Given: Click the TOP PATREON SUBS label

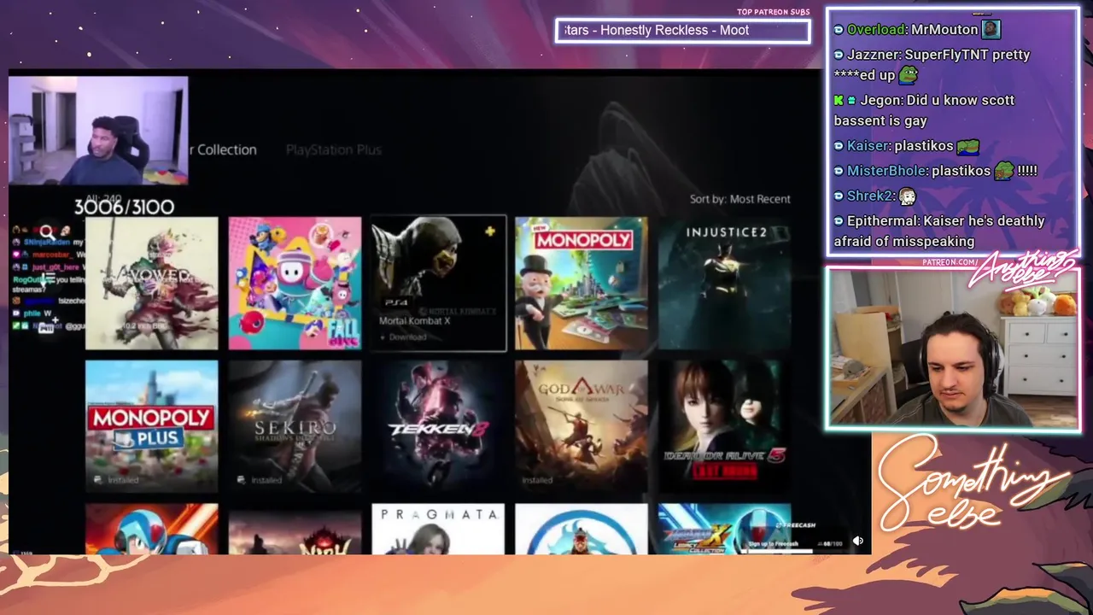Looking at the screenshot, I should point(773,12).
